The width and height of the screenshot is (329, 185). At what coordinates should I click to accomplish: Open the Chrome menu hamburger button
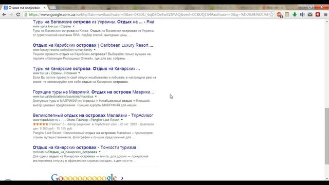pyautogui.click(x=325, y=14)
